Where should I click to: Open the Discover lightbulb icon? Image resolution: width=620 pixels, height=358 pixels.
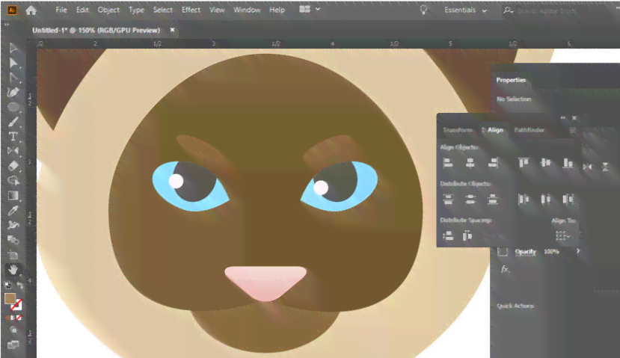coord(423,10)
